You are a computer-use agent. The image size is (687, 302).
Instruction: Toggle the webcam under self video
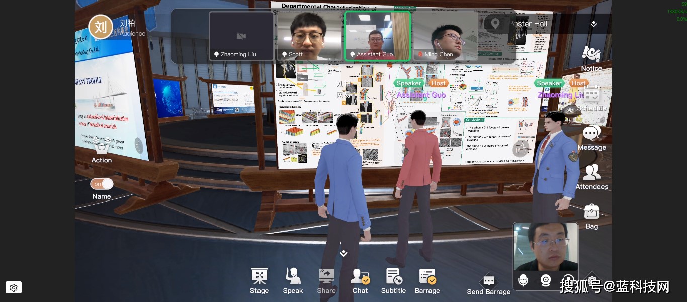click(x=546, y=280)
